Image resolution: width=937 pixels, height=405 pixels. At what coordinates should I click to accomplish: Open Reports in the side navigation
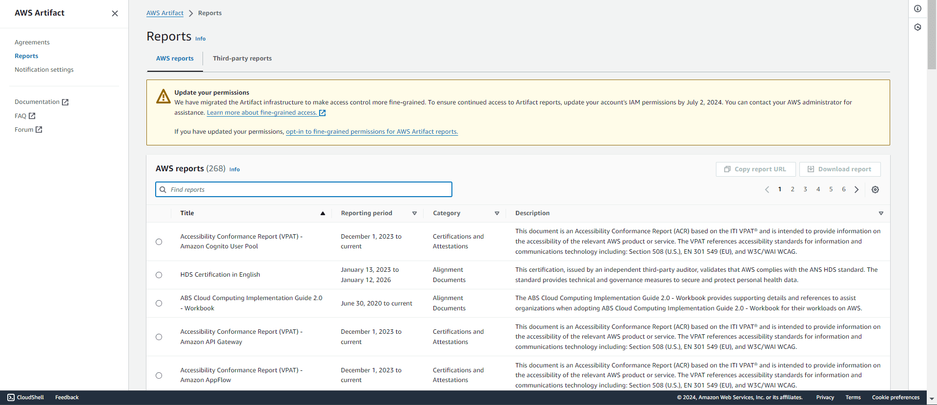tap(26, 56)
